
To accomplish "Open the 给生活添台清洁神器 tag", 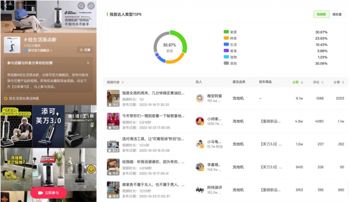I will 21,98.
